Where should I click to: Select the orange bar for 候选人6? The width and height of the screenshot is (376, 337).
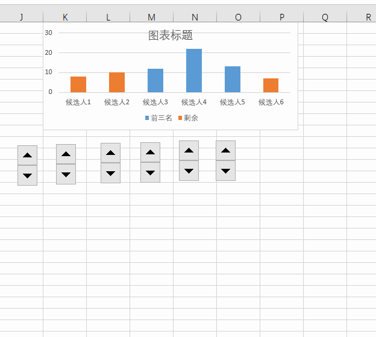tap(271, 86)
